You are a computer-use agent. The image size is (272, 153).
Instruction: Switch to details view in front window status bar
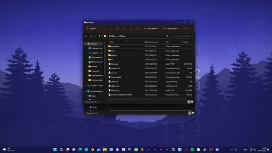coord(189,102)
